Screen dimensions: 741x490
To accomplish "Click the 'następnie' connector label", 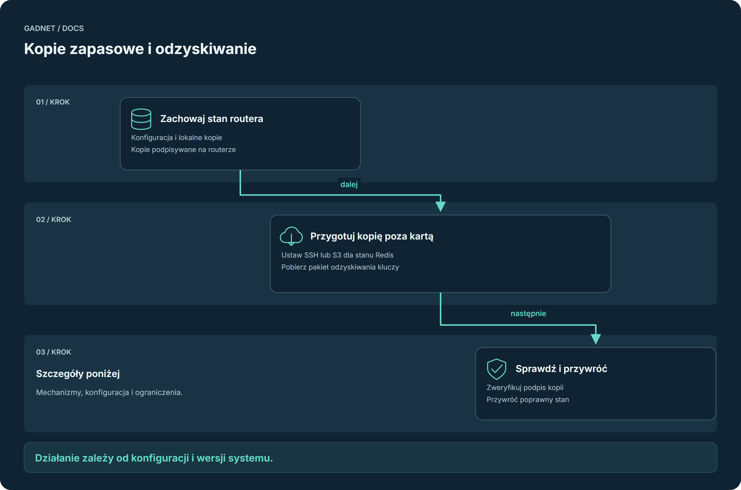I will pyautogui.click(x=528, y=313).
